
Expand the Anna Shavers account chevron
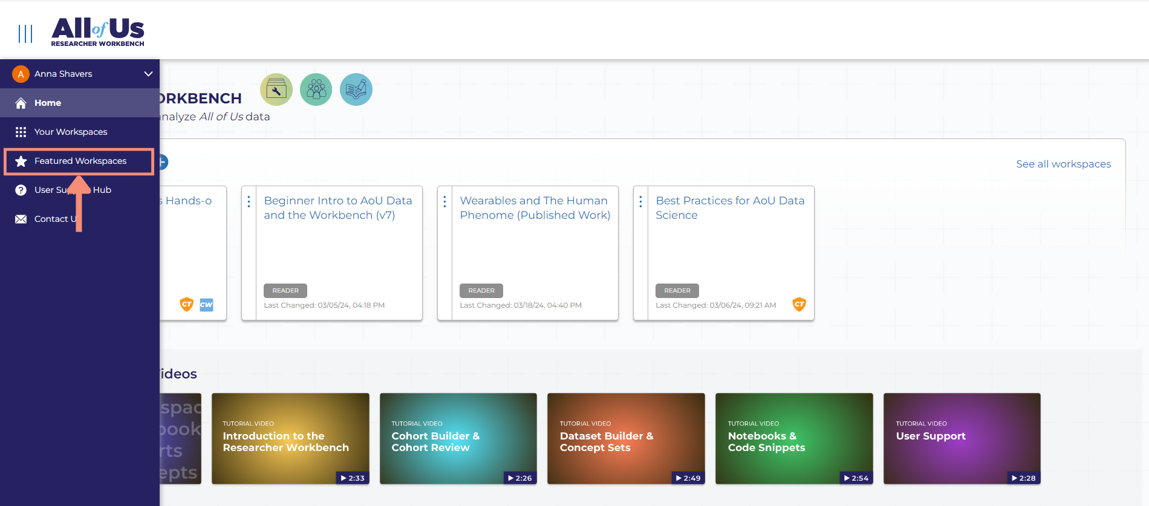click(148, 74)
